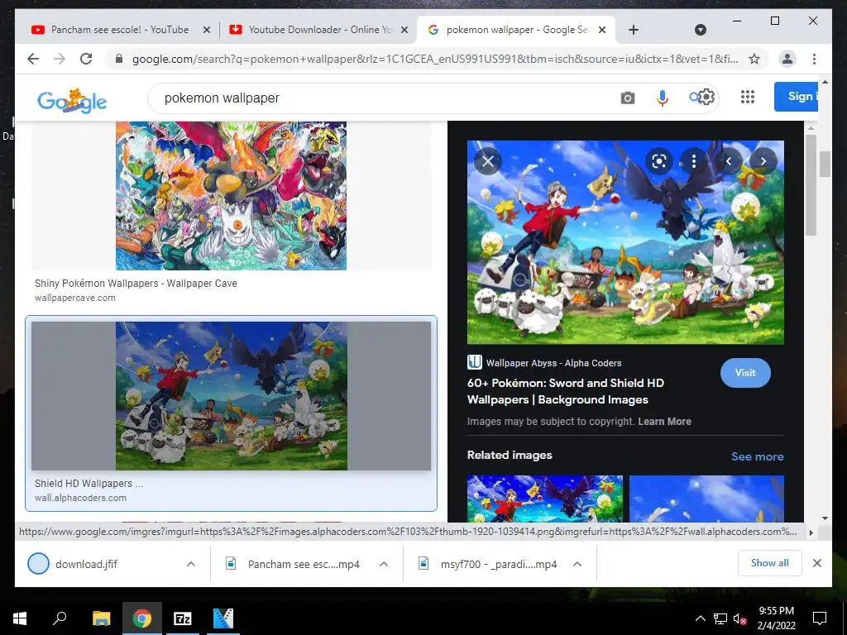The width and height of the screenshot is (847, 635).
Task: Expand options for download.jfif
Action: 191,564
